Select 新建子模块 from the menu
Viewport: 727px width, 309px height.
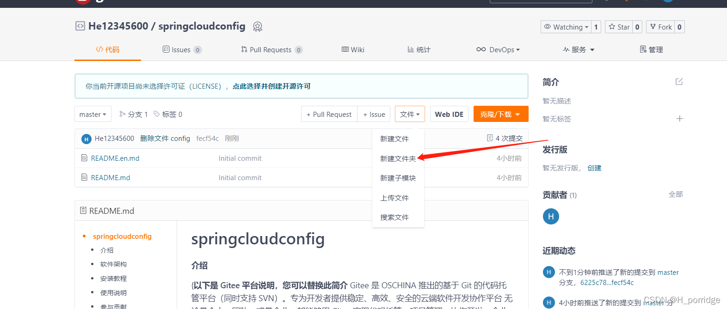click(x=398, y=178)
